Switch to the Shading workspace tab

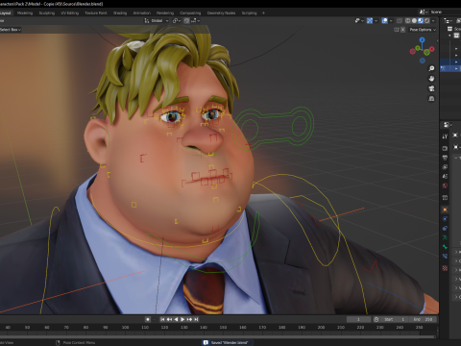(120, 12)
